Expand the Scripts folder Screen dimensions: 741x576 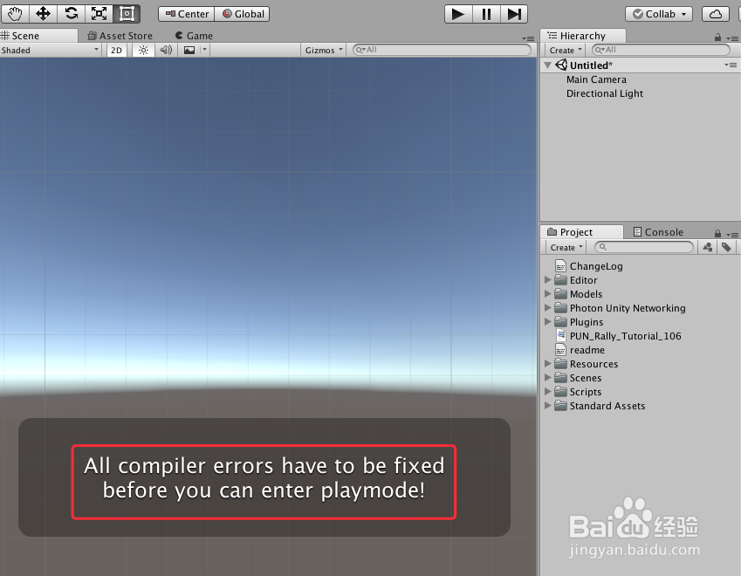point(548,392)
